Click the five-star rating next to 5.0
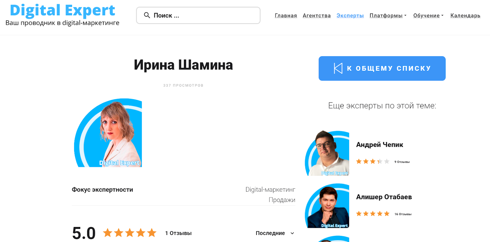This screenshot has height=242, width=490. (130, 233)
